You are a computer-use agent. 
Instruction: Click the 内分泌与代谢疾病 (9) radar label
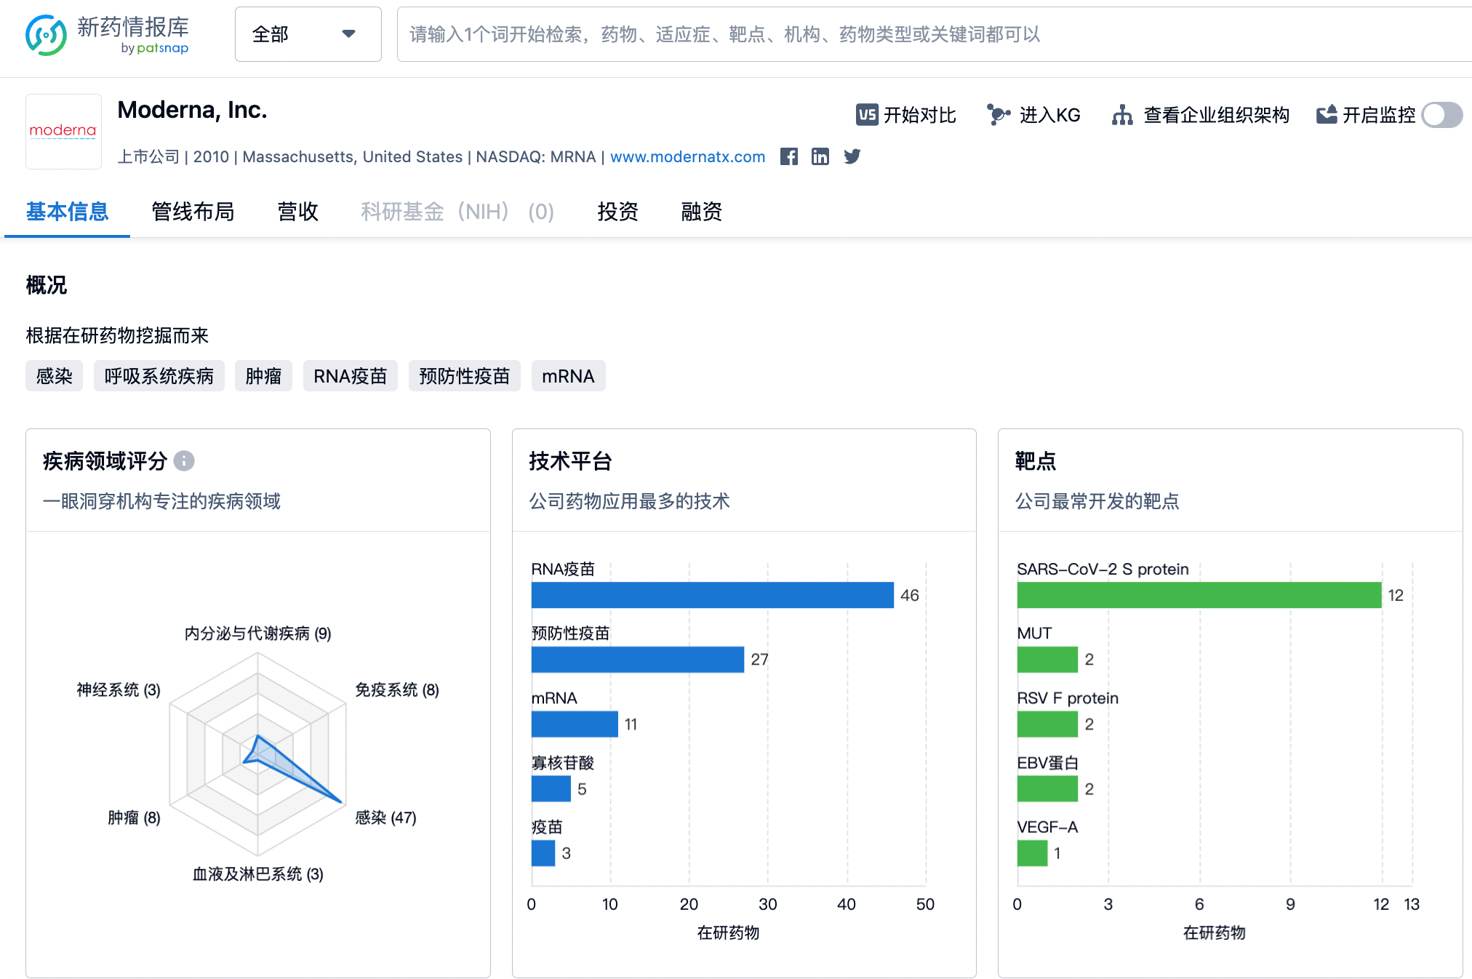pyautogui.click(x=257, y=634)
